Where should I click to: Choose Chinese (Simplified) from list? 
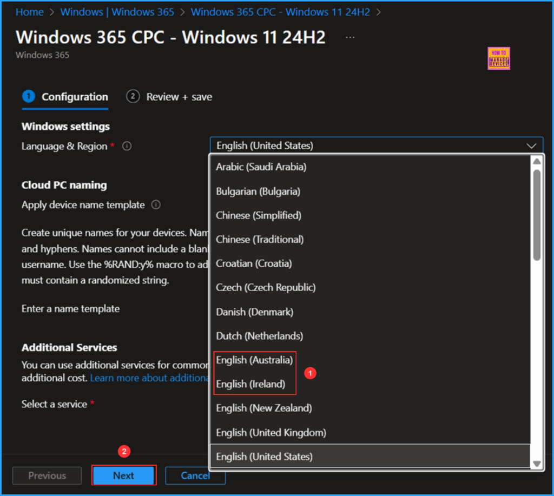coord(370,215)
